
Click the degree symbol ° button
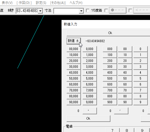click(90, 111)
